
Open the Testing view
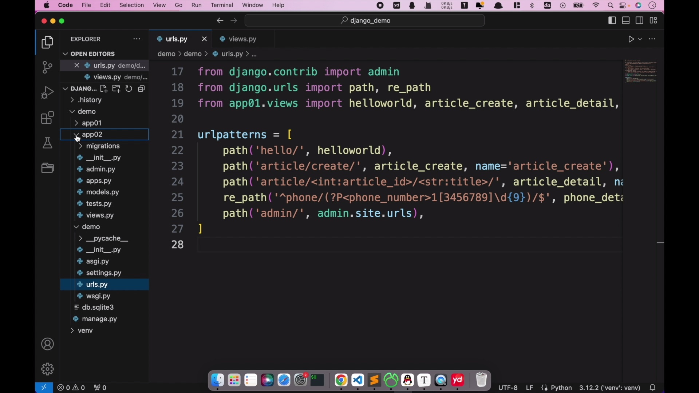pyautogui.click(x=47, y=143)
